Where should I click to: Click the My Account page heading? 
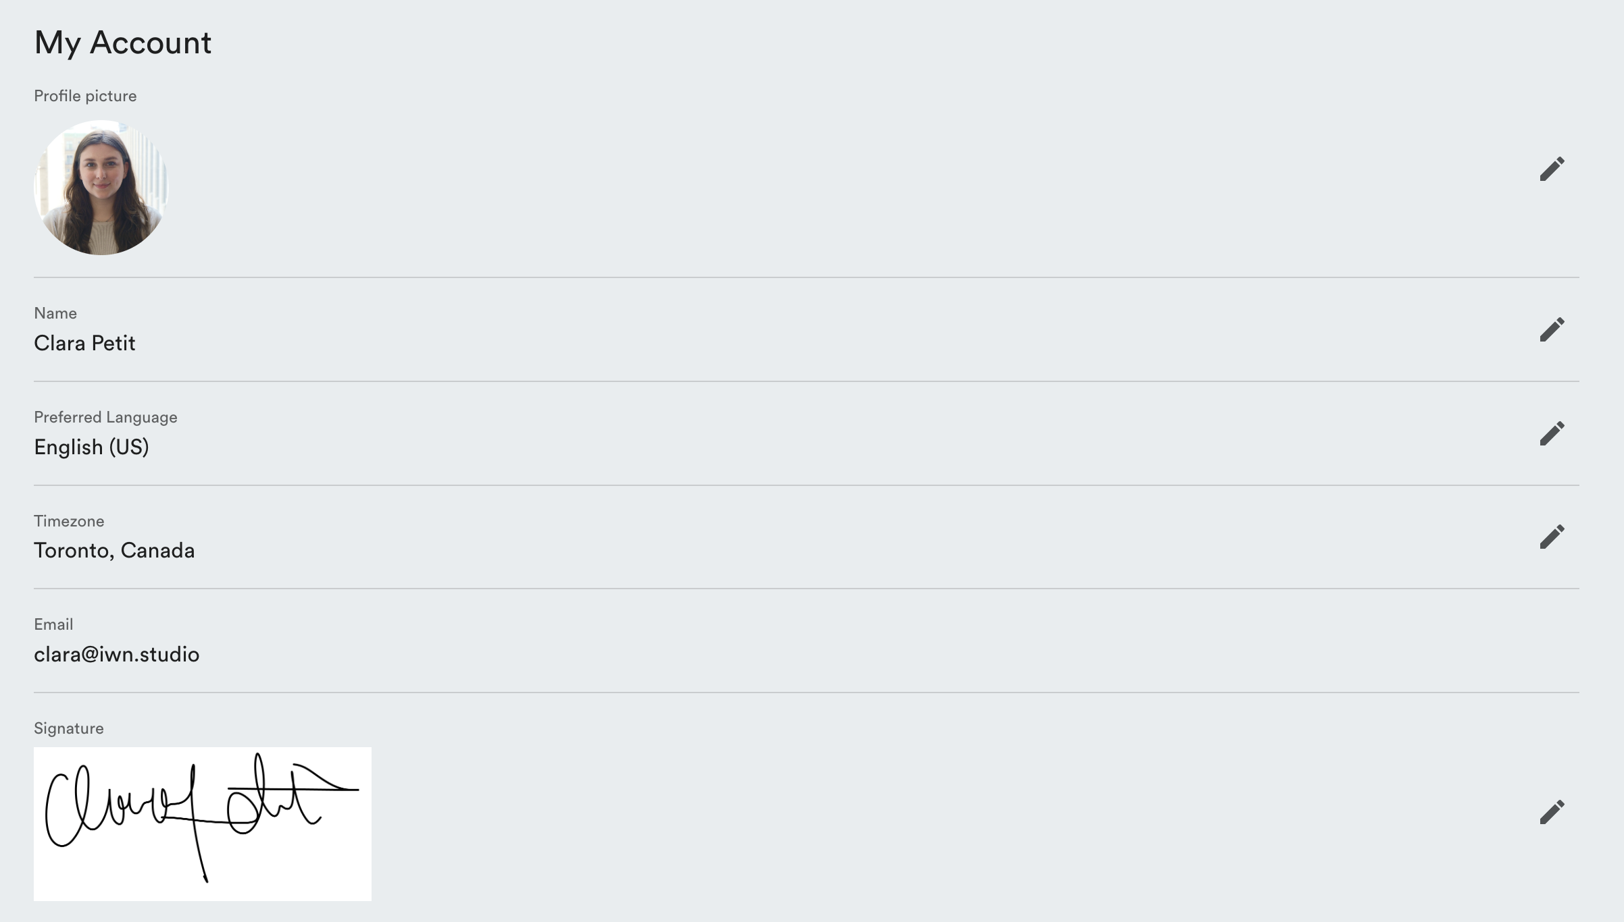click(123, 43)
